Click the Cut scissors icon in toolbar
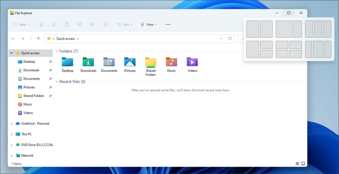This screenshot has width=339, height=174. pyautogui.click(x=41, y=24)
